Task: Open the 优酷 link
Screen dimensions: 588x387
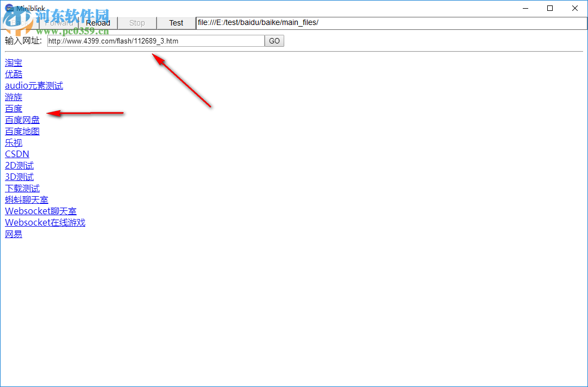Action: coord(14,74)
